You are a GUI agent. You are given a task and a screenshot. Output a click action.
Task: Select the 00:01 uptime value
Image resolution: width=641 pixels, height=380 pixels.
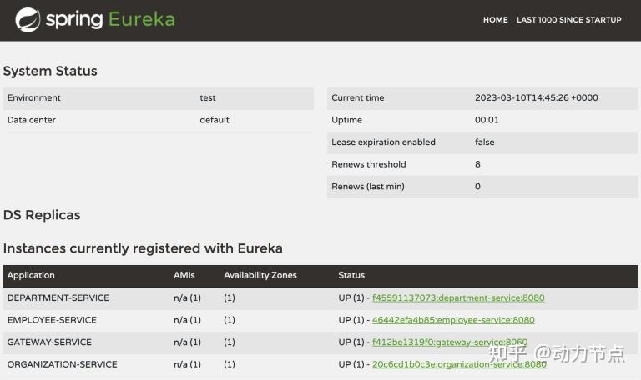tap(487, 120)
